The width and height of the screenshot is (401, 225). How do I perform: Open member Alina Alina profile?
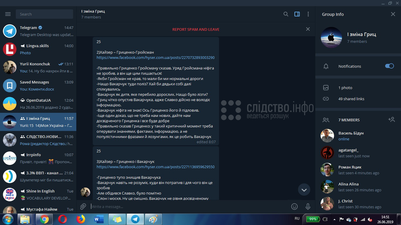358,187
